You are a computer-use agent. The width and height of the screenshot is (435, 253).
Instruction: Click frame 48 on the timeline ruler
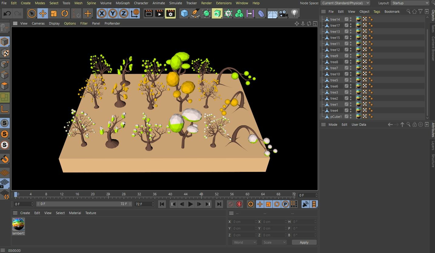coord(201,194)
